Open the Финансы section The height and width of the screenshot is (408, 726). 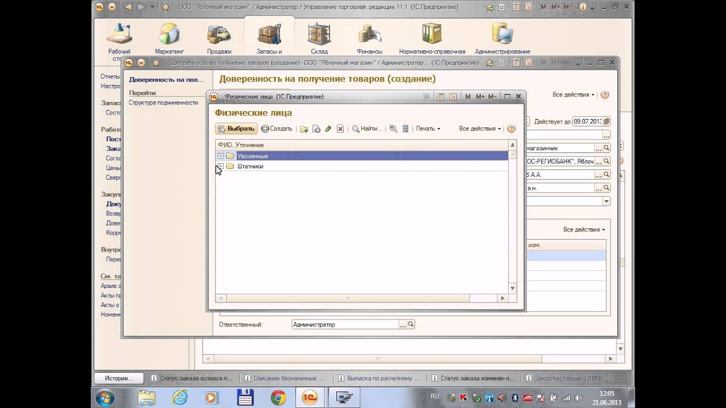369,40
